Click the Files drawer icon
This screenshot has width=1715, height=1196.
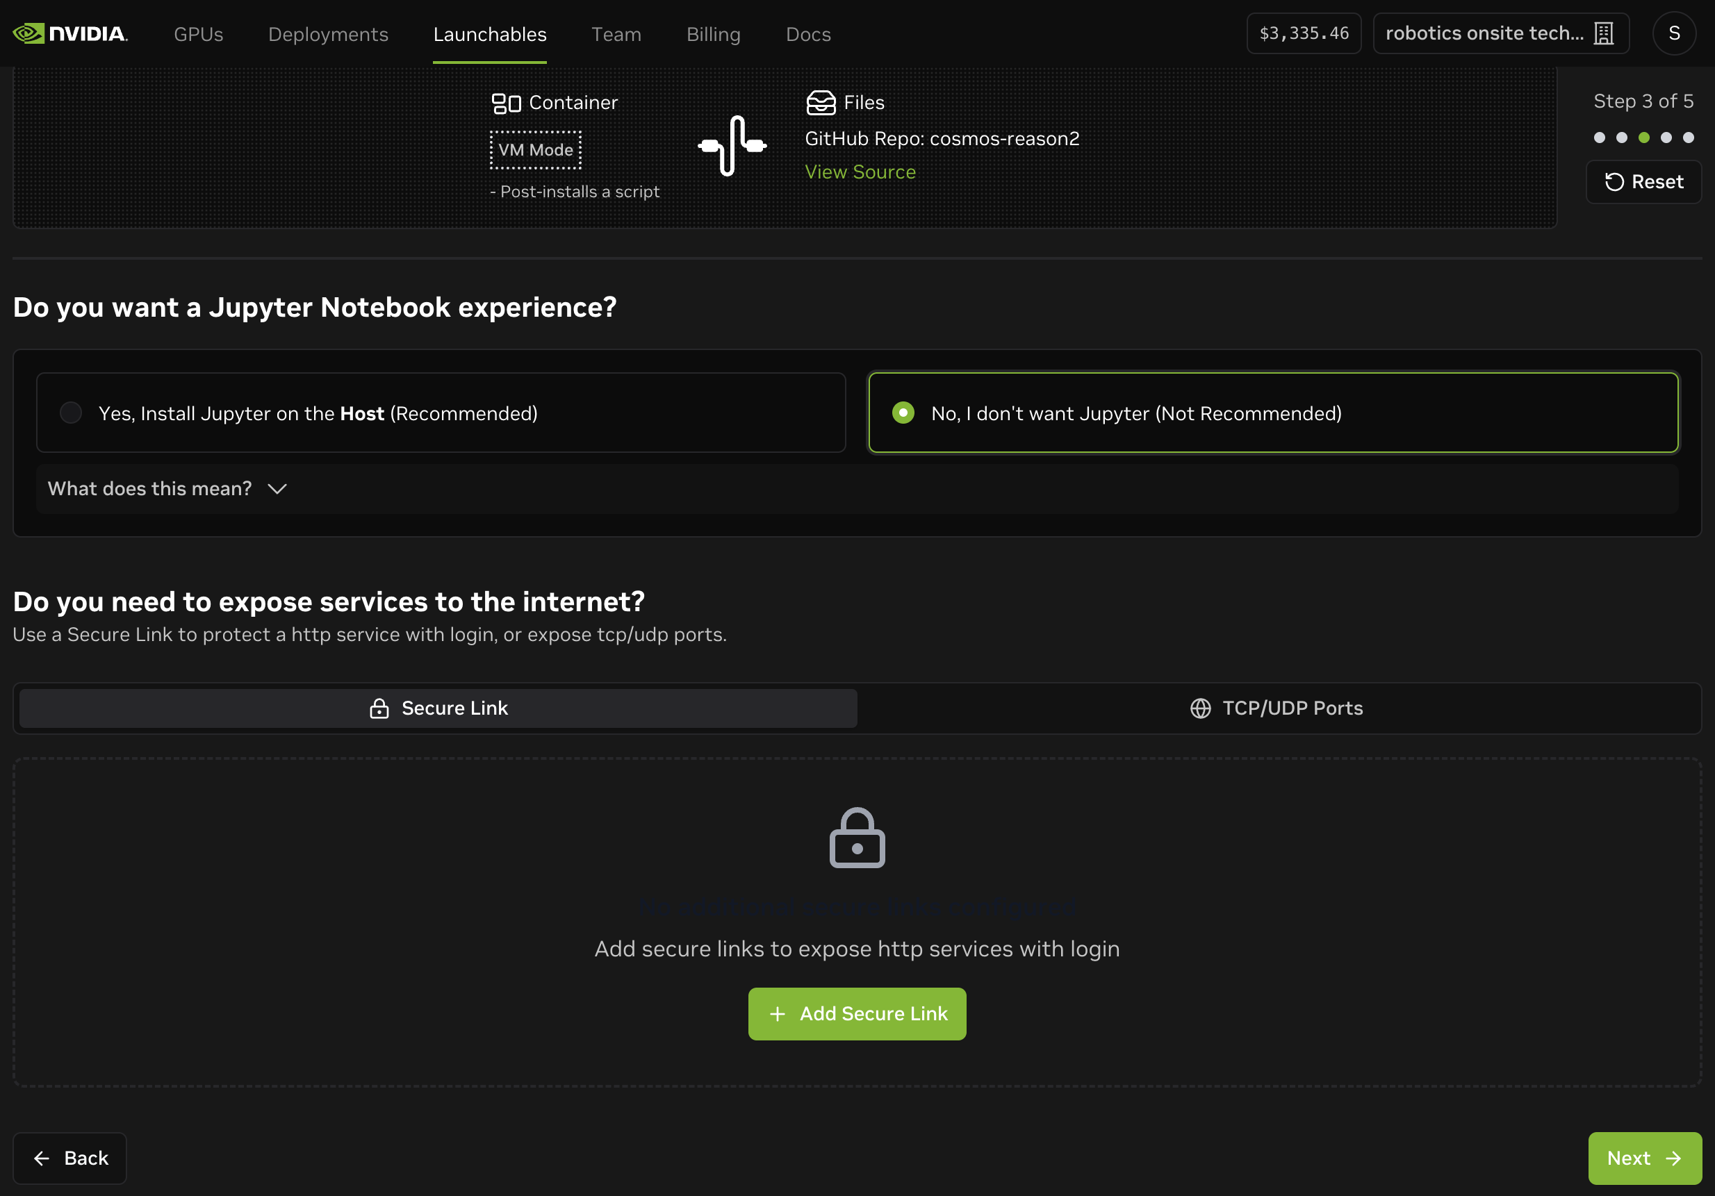(820, 102)
